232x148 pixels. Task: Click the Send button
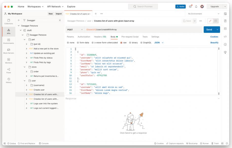tap(209, 30)
